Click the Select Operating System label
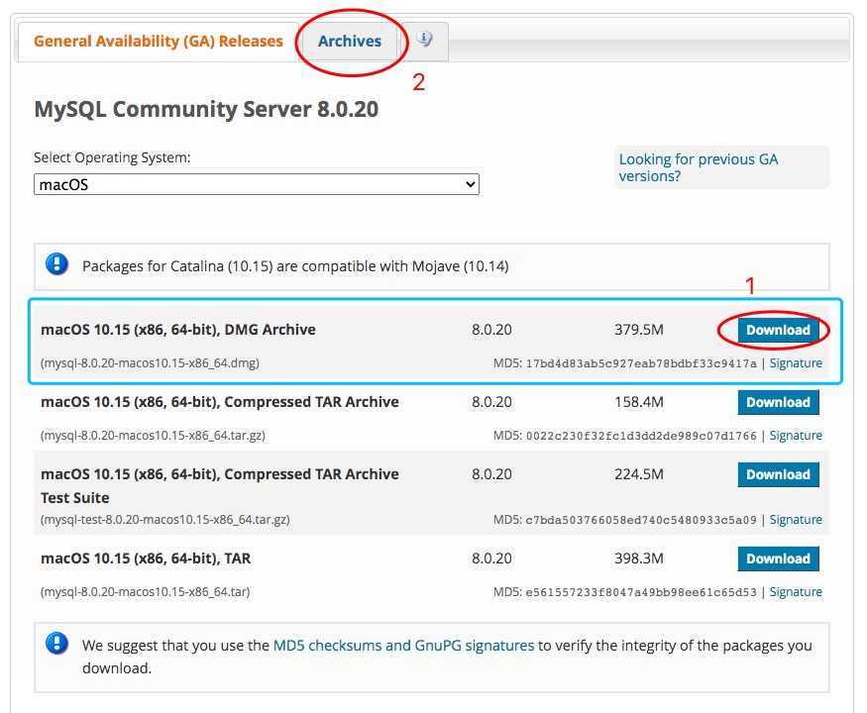Viewport: 867px width, 713px height. tap(112, 158)
